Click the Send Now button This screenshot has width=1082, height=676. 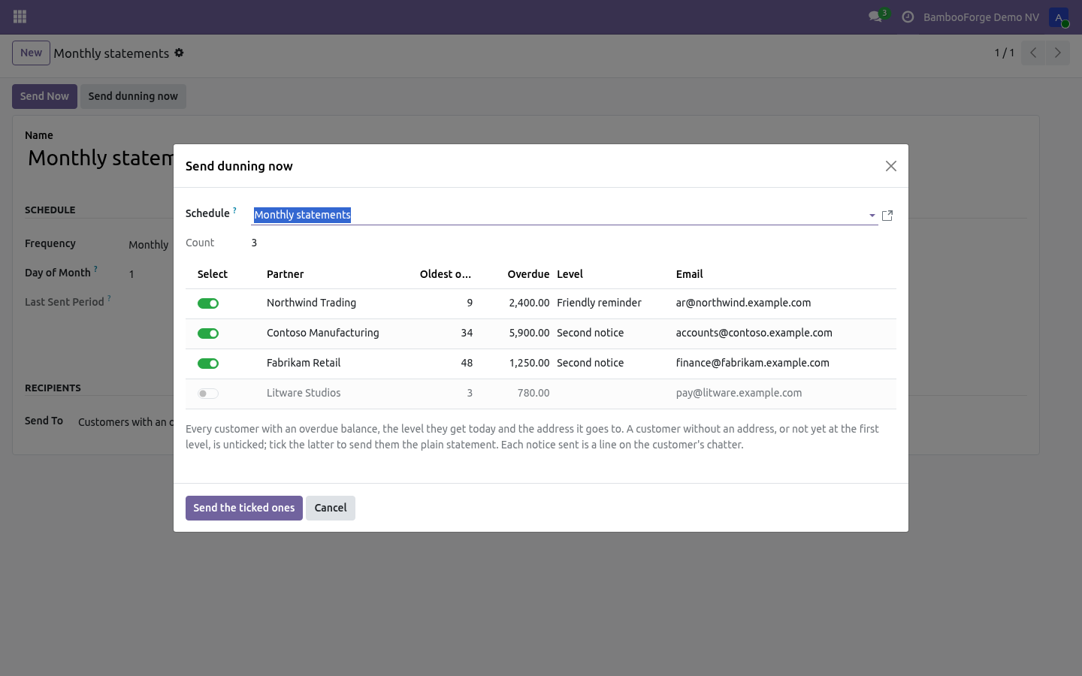(44, 96)
